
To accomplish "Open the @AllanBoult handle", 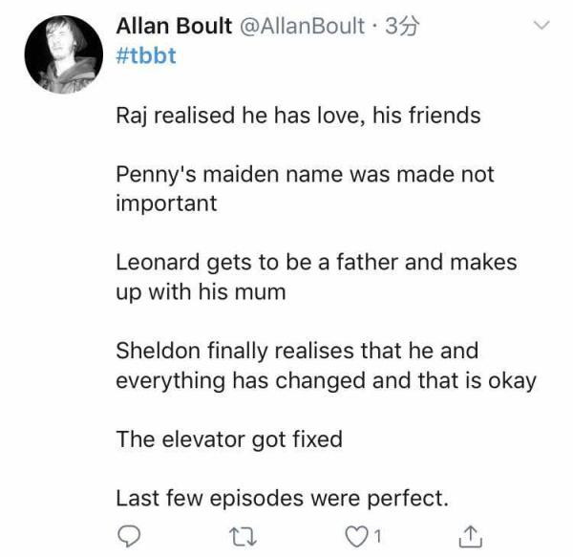I will point(302,27).
